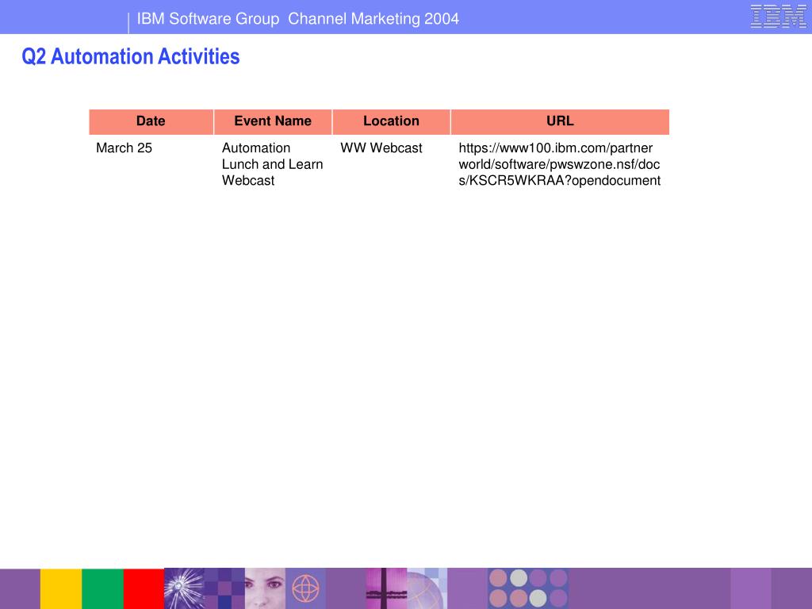
Task: Select the 'March 25' date cell
Action: coord(124,148)
